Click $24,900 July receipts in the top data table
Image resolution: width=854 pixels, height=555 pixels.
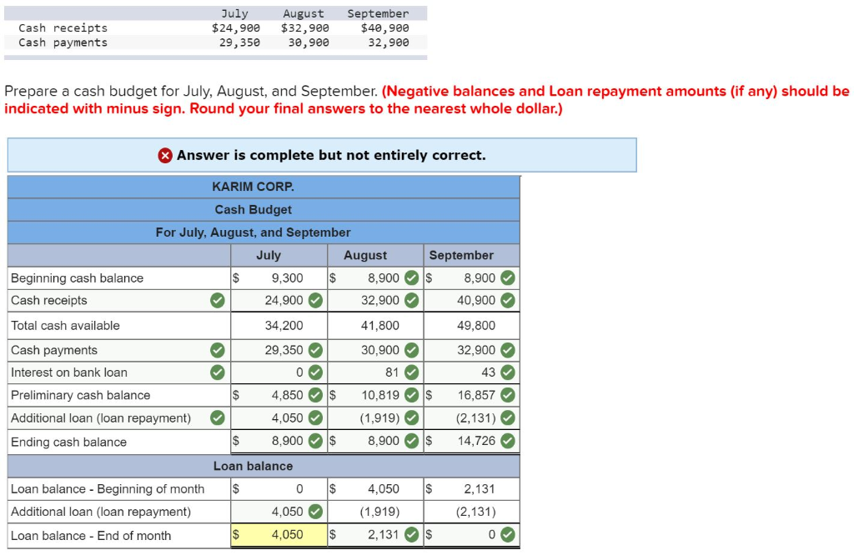click(x=236, y=27)
